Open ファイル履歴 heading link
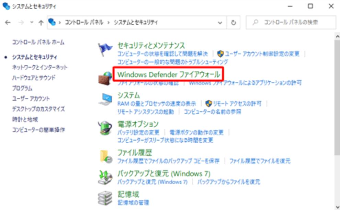 point(134,153)
